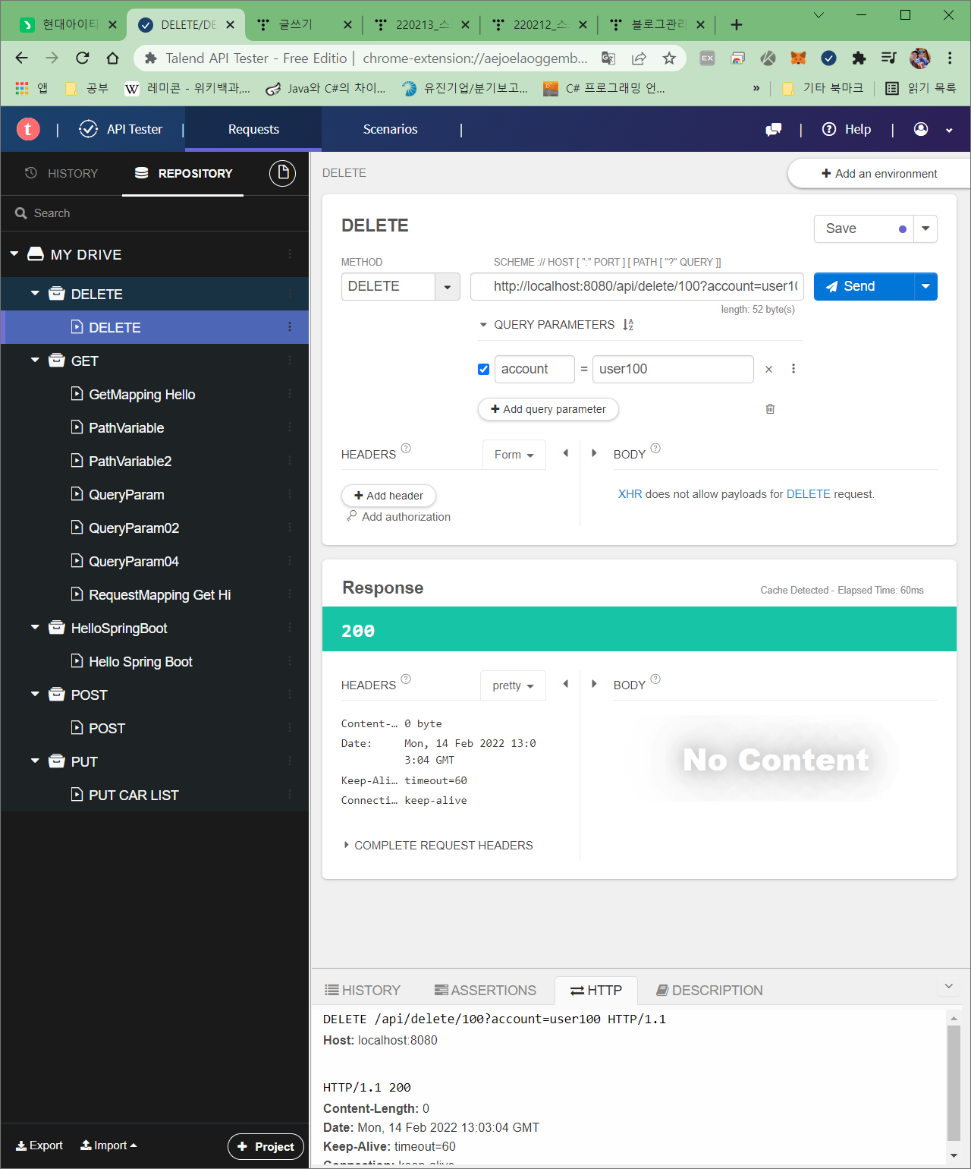The image size is (971, 1169).
Task: Select the REPOSITORY sidebar tab
Action: 183,173
